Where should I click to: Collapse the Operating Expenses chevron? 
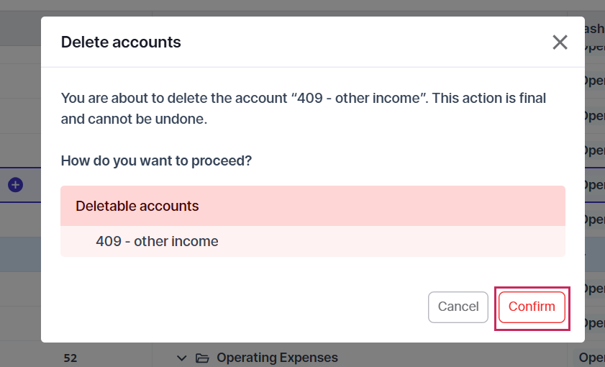pos(182,358)
